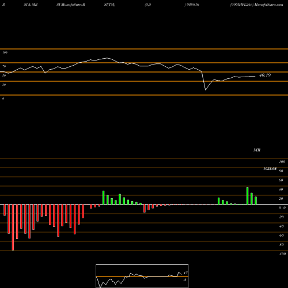Click the tallest green bar near right
Screen dimensions: 288x288
tap(248, 196)
